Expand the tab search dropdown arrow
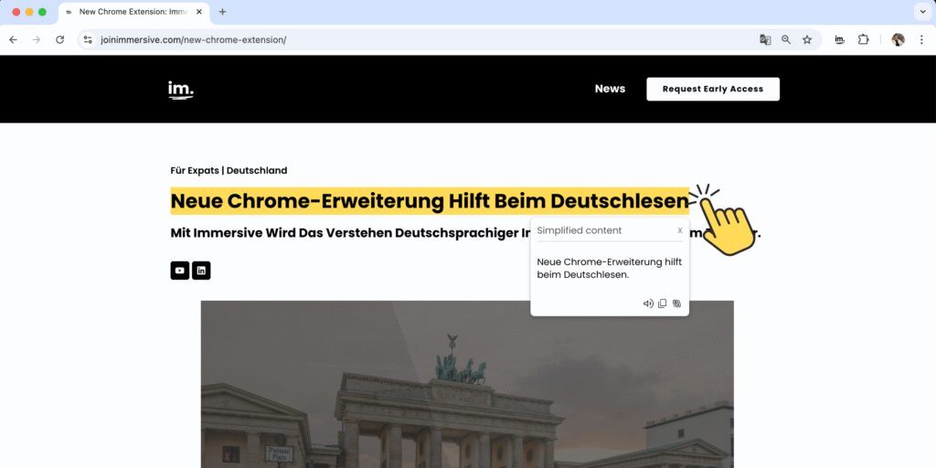This screenshot has width=936, height=468. [920, 12]
